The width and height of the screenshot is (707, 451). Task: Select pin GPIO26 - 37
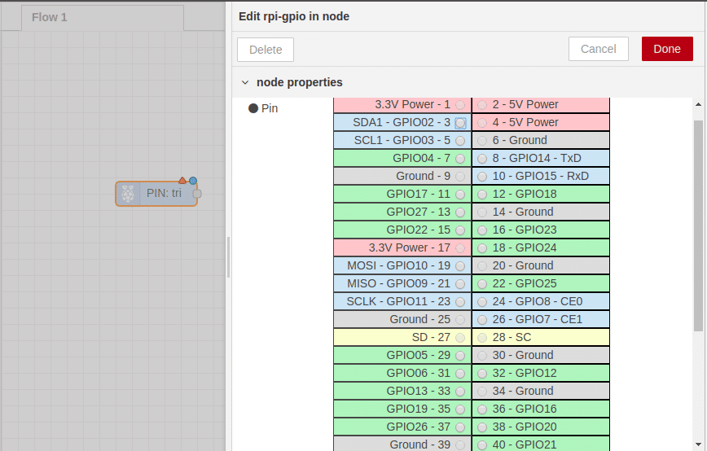tap(460, 427)
